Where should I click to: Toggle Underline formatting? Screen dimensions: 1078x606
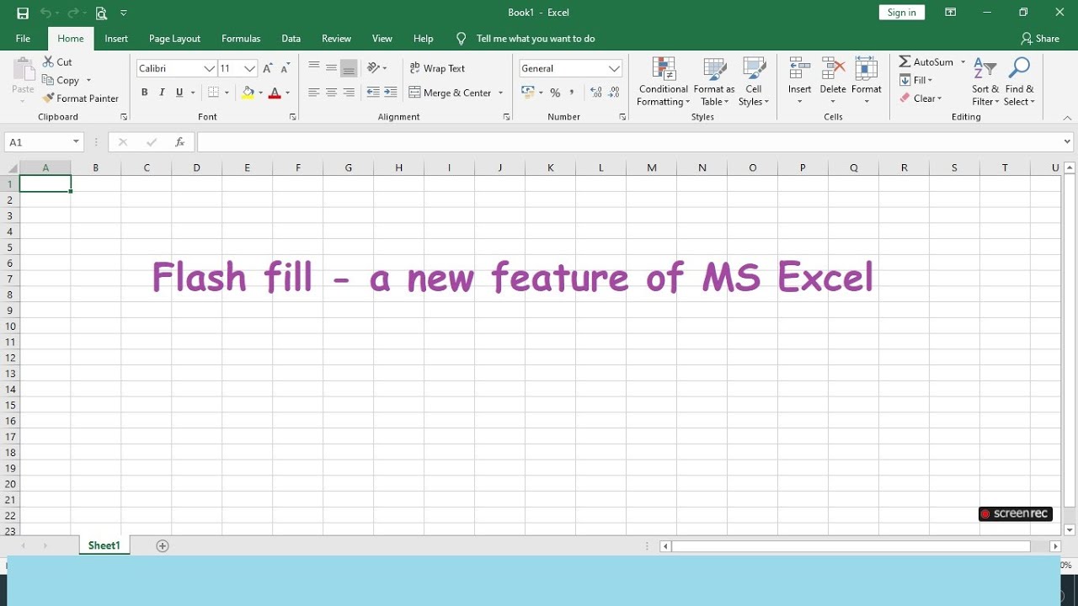pyautogui.click(x=179, y=93)
